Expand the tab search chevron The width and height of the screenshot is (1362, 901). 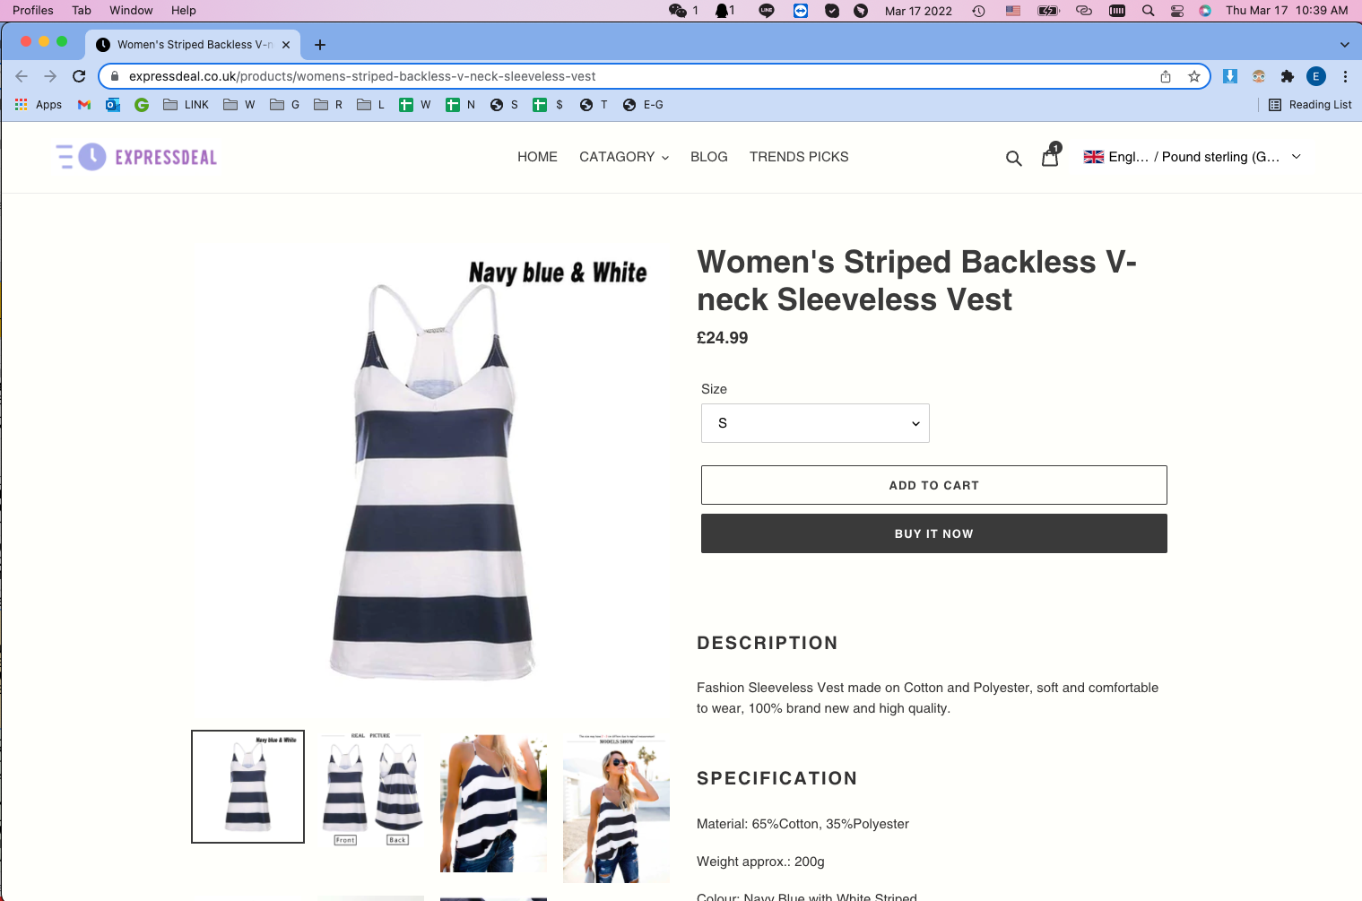(1344, 45)
